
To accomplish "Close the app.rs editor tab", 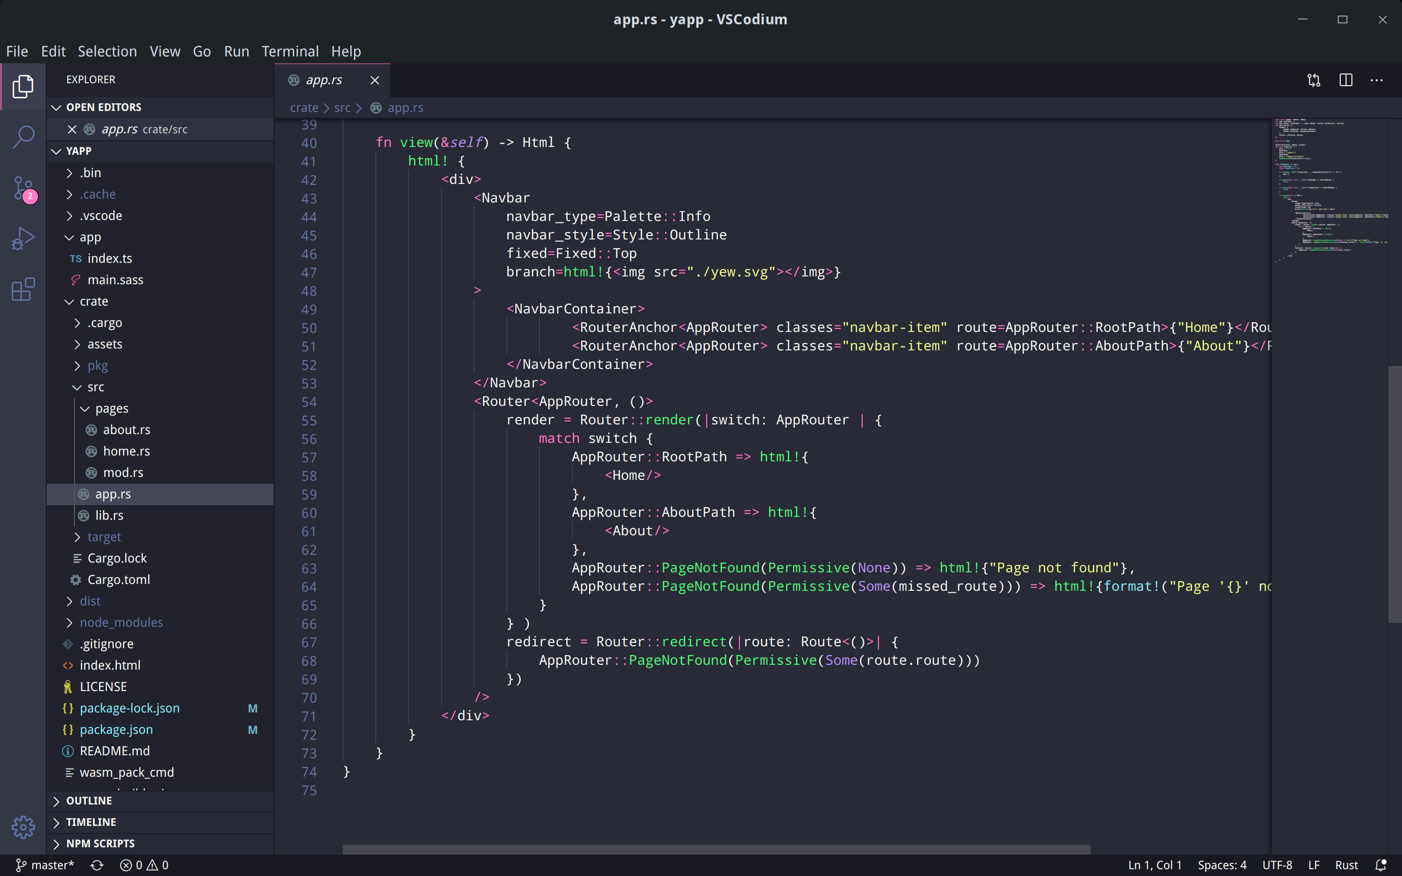I will (x=375, y=80).
